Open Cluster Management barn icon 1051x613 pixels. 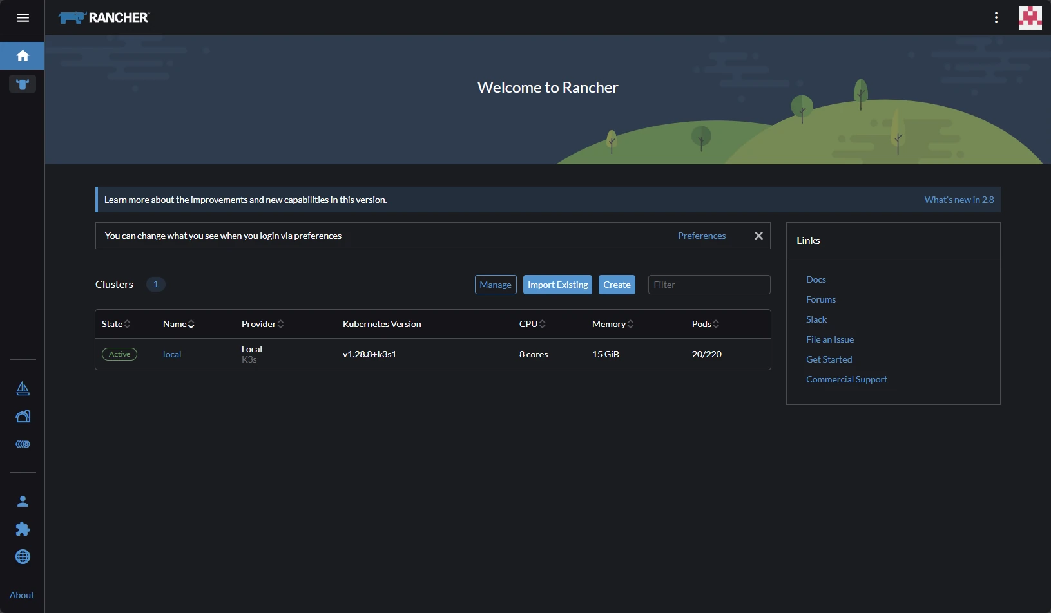point(23,417)
